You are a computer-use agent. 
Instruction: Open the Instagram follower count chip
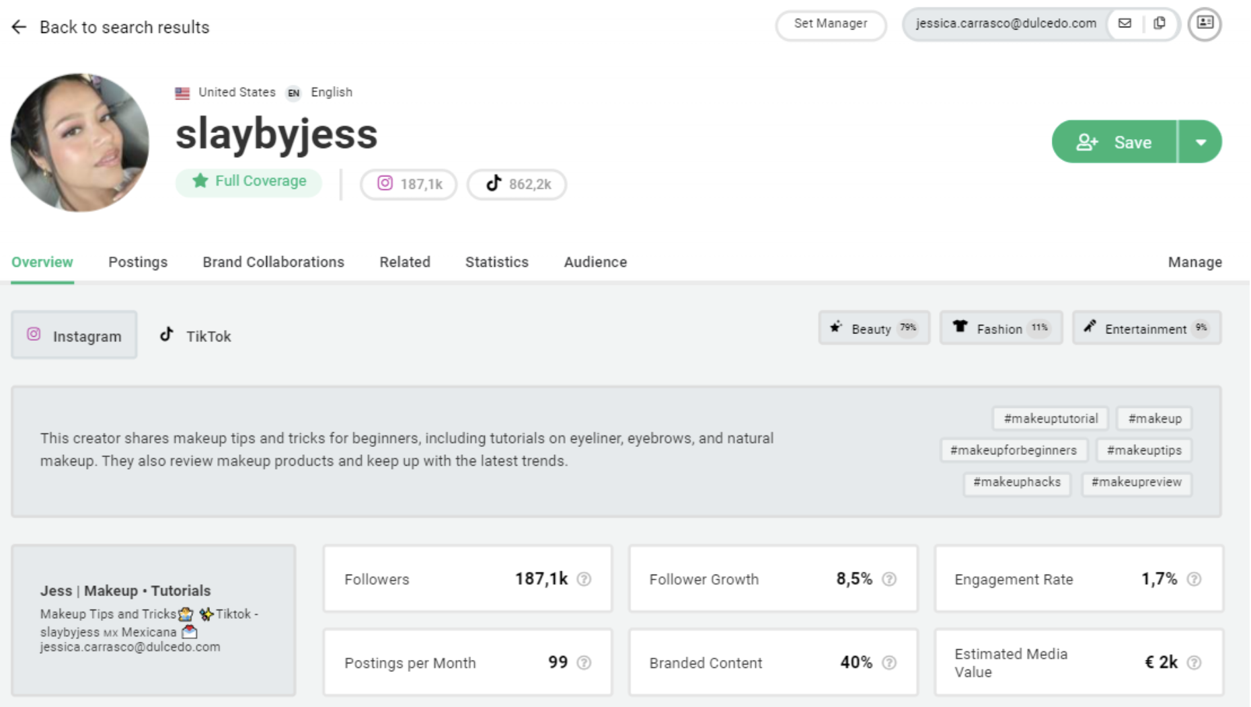[408, 184]
